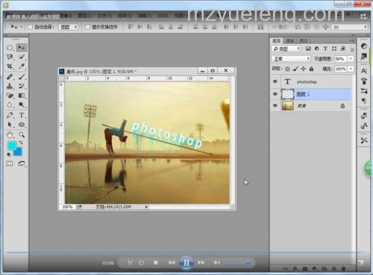The height and width of the screenshot is (275, 373).
Task: Select the Eraser tool
Action: tap(10, 96)
